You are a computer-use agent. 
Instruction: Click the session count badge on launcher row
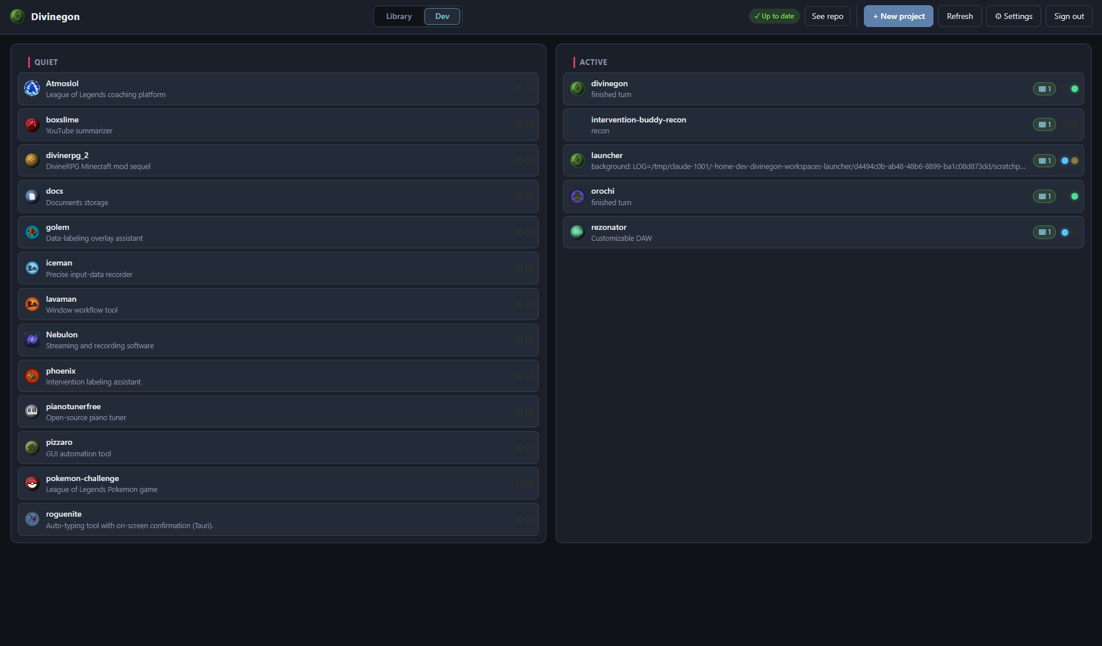[x=1044, y=161]
